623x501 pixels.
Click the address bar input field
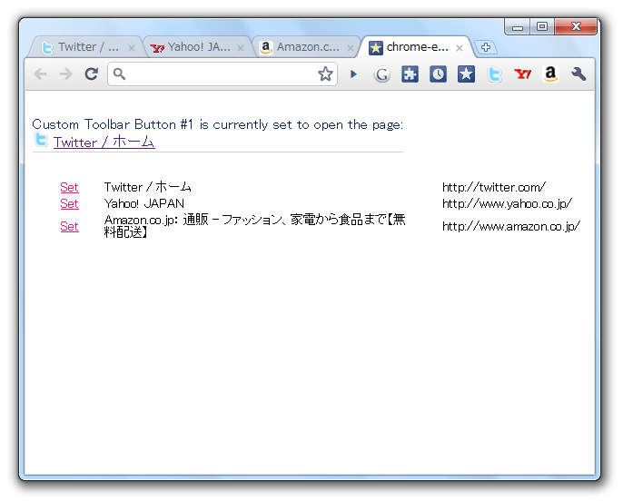click(x=222, y=74)
